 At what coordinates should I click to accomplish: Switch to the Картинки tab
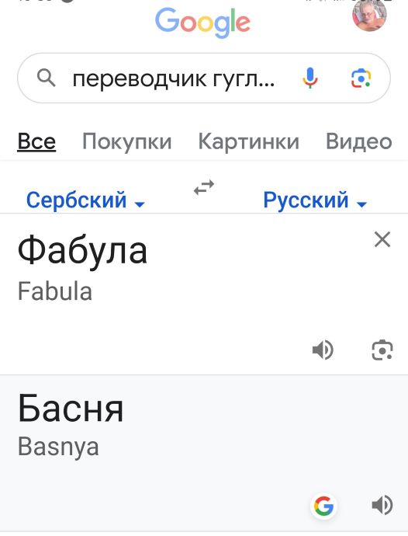tap(248, 141)
